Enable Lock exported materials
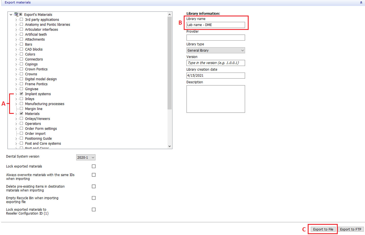 94,166
